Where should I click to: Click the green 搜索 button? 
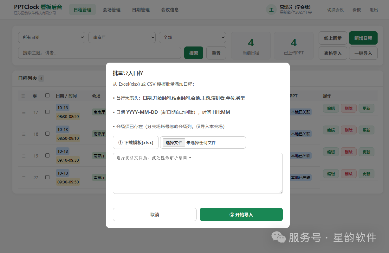[194, 53]
